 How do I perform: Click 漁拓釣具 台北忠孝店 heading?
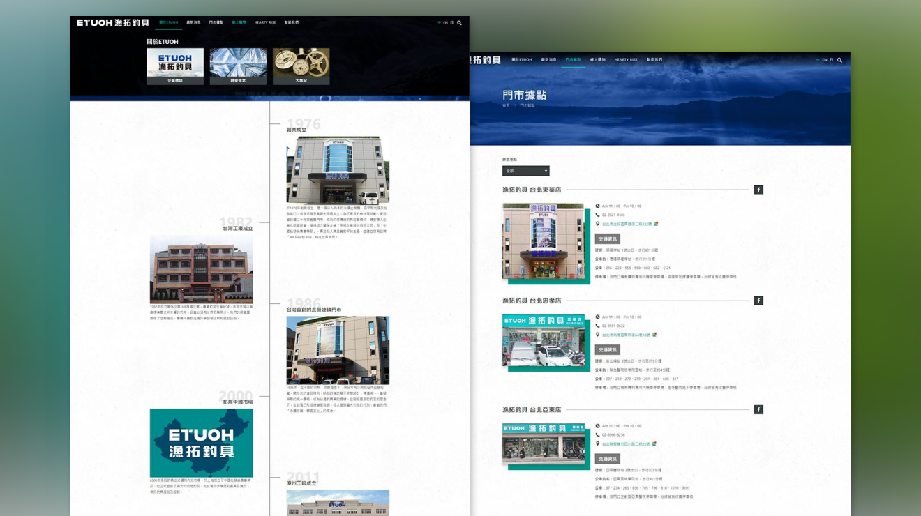coord(532,301)
